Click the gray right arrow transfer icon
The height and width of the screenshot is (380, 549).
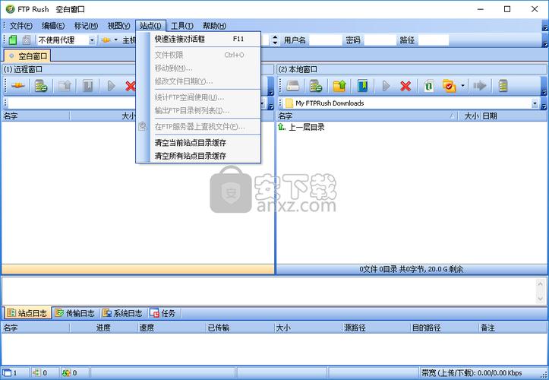479,86
